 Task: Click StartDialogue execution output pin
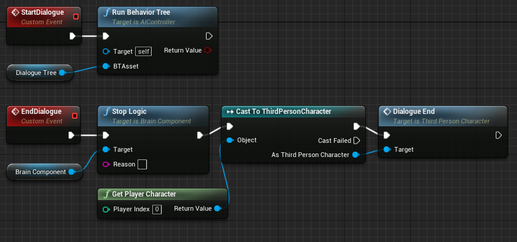click(x=72, y=36)
